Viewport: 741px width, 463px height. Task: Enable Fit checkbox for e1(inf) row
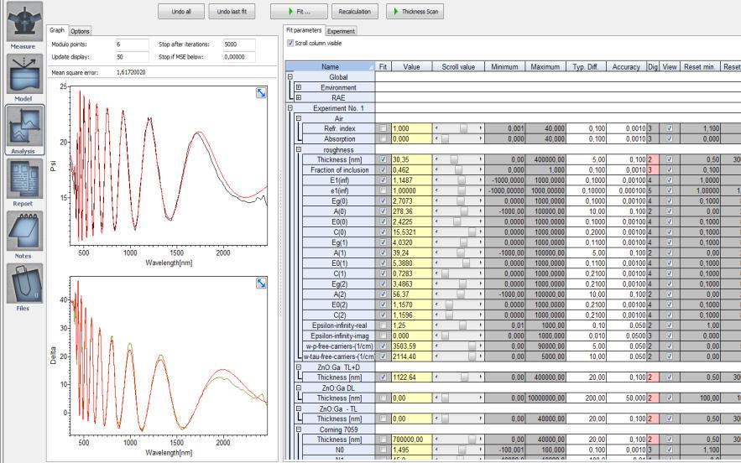pos(384,191)
